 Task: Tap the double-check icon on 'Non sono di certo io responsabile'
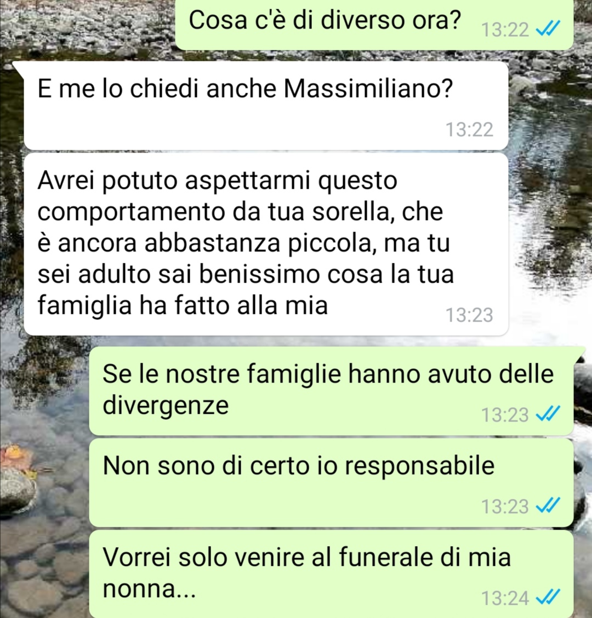[548, 505]
